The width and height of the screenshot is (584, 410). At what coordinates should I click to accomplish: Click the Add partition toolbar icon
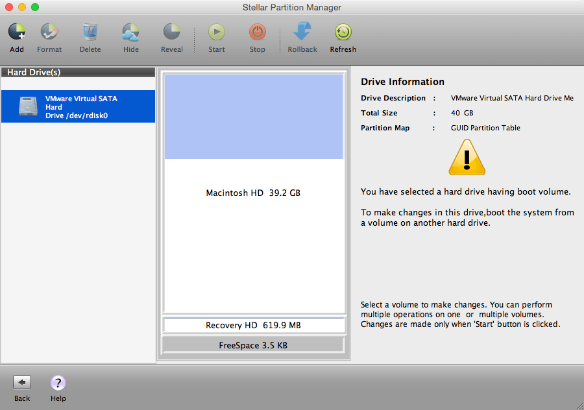click(x=17, y=32)
